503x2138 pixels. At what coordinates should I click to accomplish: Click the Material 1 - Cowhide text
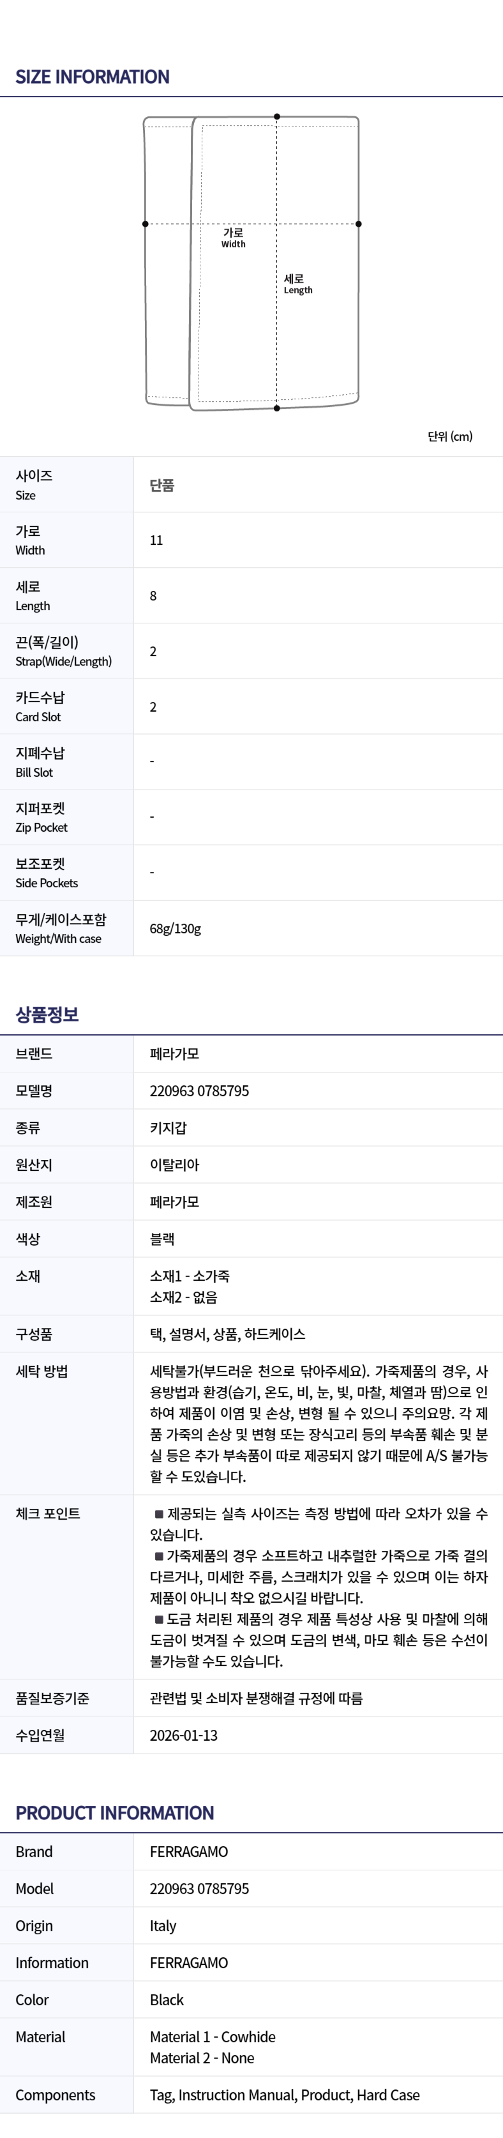click(213, 2036)
